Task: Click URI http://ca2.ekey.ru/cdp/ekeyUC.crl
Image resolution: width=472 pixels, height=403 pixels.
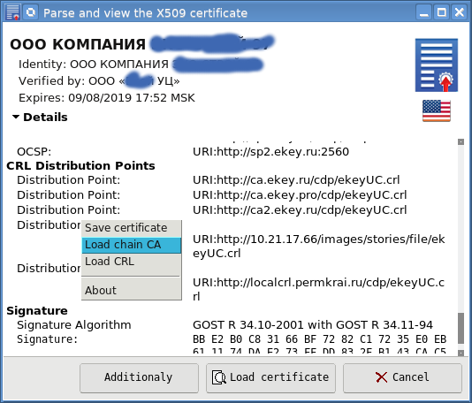Action: 300,210
